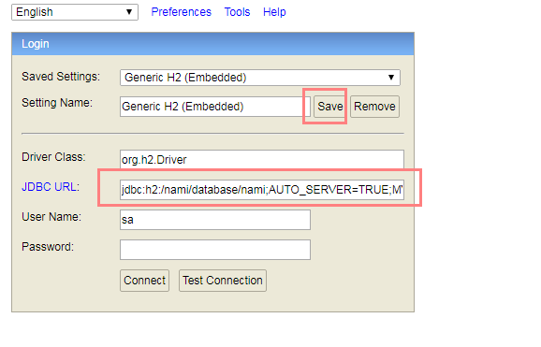The height and width of the screenshot is (347, 541).
Task: Open the Tools link
Action: (237, 12)
